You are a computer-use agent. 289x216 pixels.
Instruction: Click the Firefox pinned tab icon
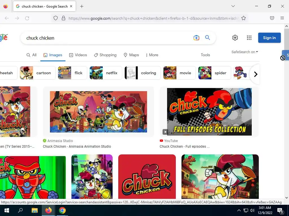(6, 6)
